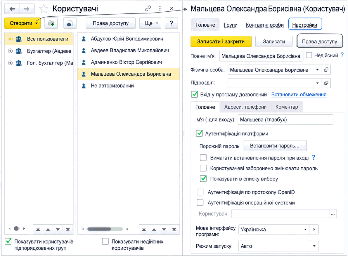Toggle Аутентифікація платформи checkbox
348x257 pixels.
pos(199,133)
